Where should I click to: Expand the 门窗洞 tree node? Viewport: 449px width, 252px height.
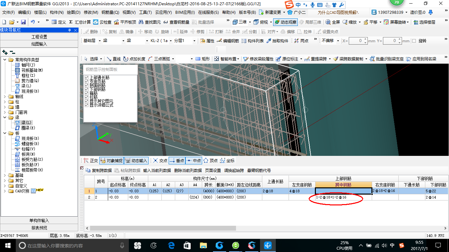(x=5, y=112)
